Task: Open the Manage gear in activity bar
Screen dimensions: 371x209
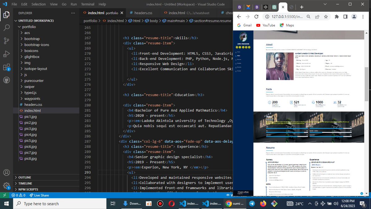Action: click(7, 185)
